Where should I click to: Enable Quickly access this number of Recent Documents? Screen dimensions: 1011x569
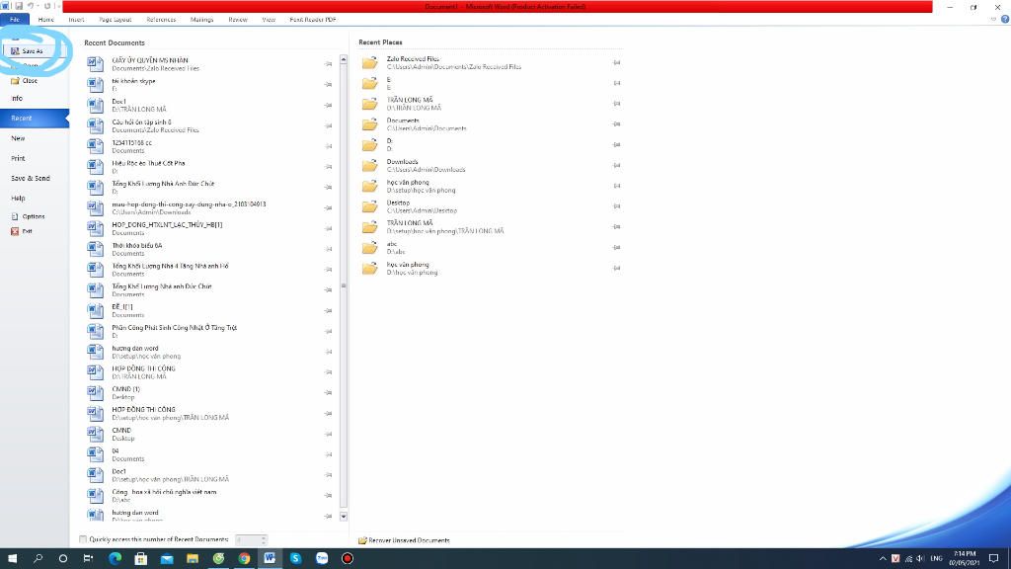[83, 539]
